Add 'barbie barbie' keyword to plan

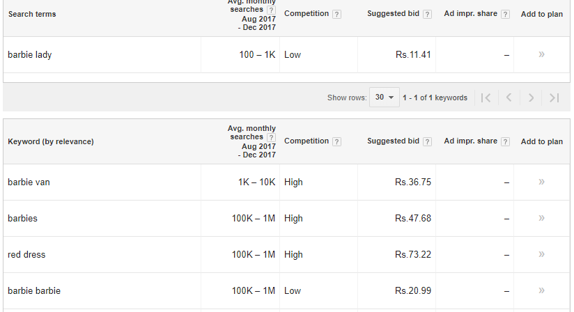coord(541,290)
